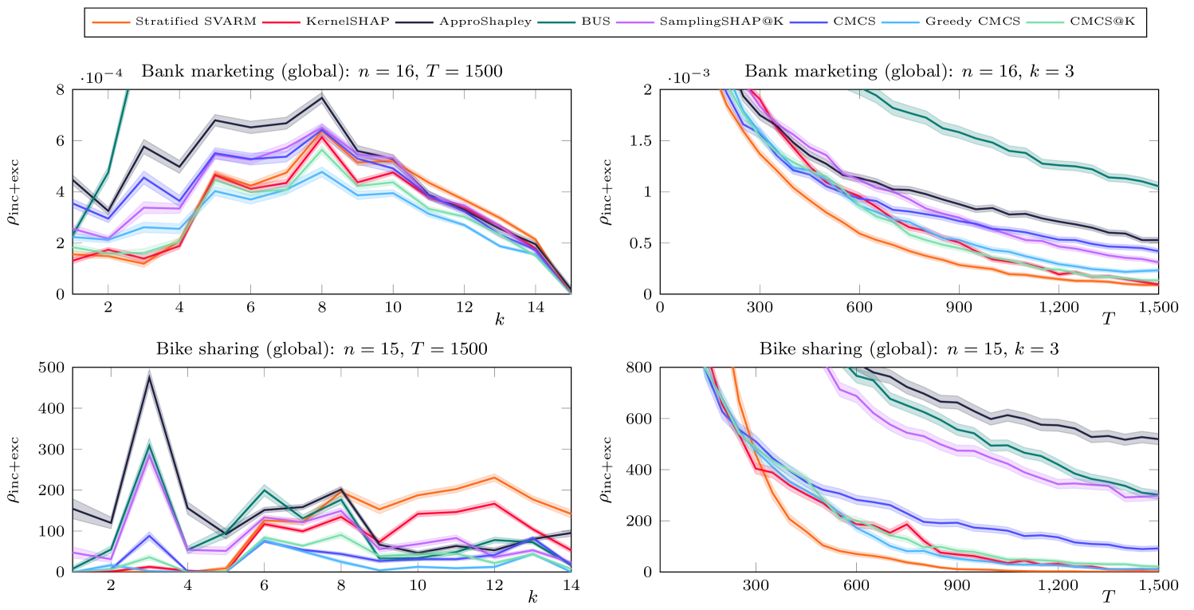Click y-axis tick 400 in Bike sharing k = 3 chart
The image size is (1194, 610).
(641, 470)
